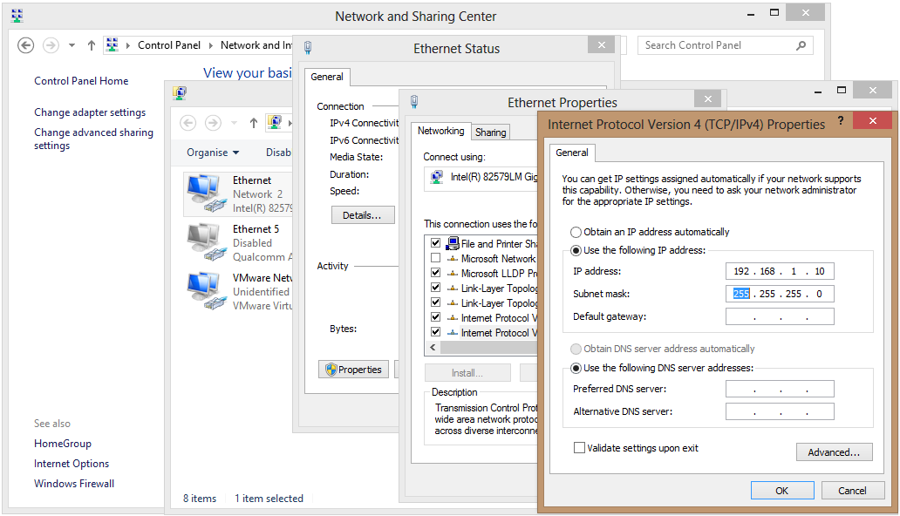Click the search magnifier in Control Panel
This screenshot has width=900, height=516.
[801, 45]
